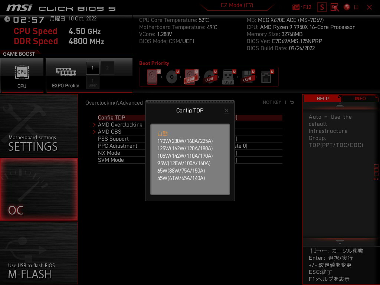Open the BIOS search magnifier icon
380x285 pixels.
pos(335,7)
